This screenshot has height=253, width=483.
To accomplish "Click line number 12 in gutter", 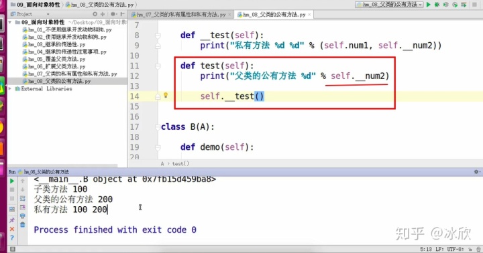I will tap(134, 76).
